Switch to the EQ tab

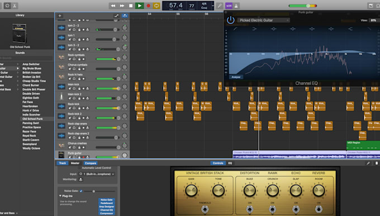coord(230,163)
